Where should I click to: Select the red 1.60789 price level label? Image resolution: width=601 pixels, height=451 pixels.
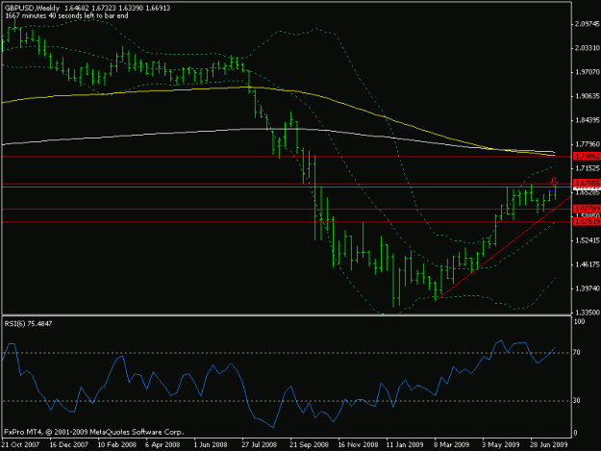tap(587, 209)
